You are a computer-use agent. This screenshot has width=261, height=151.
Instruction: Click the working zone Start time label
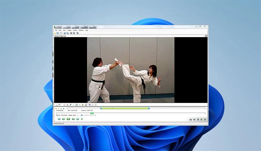pos(72,110)
